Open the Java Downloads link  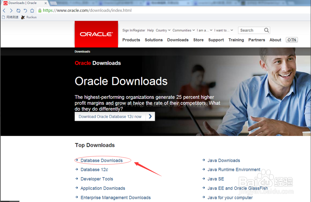pos(224,160)
